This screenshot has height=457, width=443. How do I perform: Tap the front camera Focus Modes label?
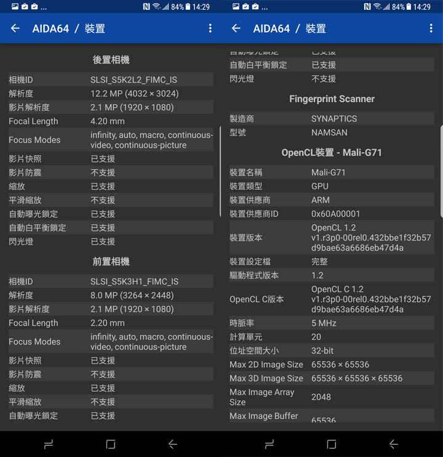click(x=34, y=342)
